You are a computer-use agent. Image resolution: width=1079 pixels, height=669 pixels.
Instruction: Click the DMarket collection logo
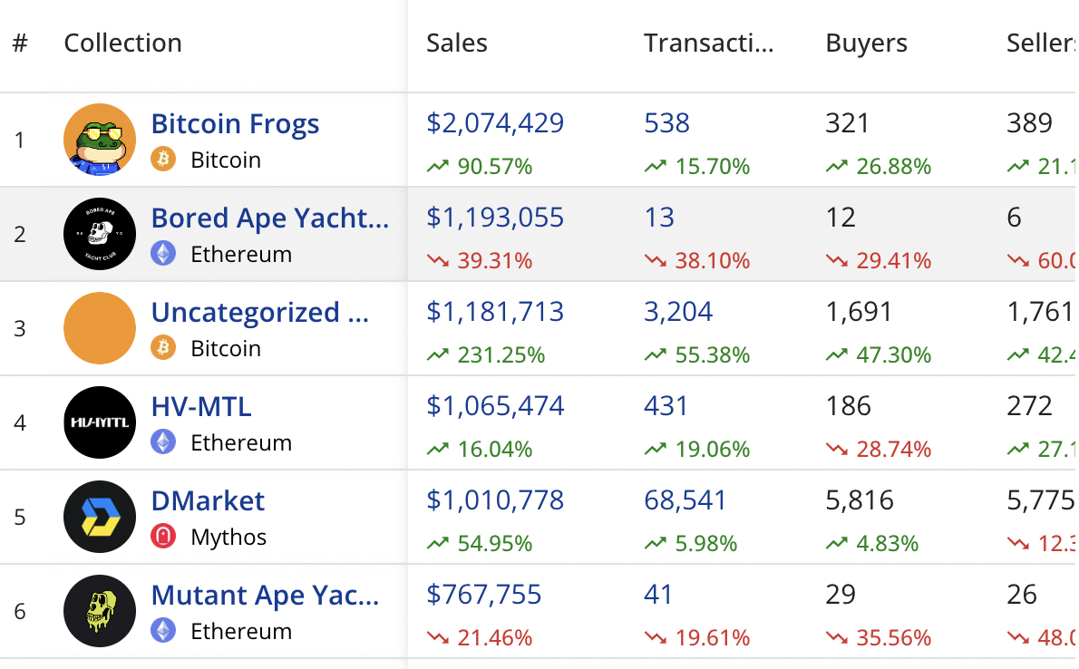100,517
